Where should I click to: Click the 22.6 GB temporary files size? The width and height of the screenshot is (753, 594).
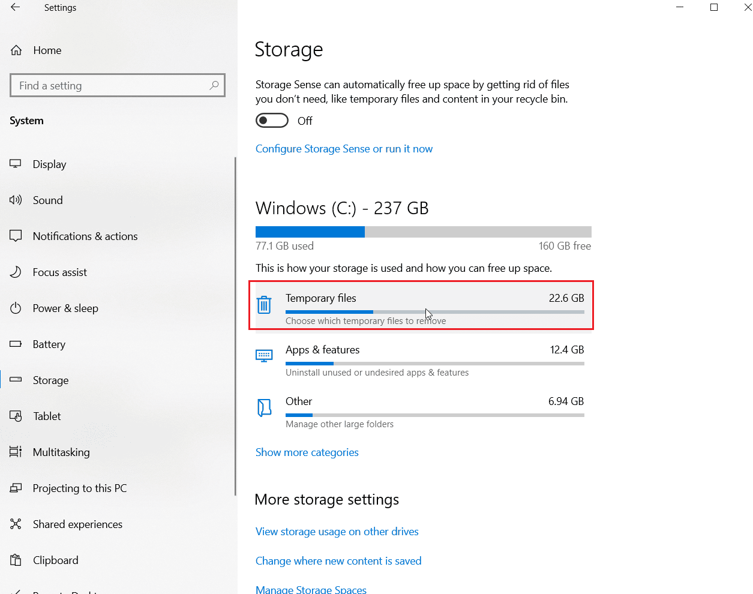566,298
